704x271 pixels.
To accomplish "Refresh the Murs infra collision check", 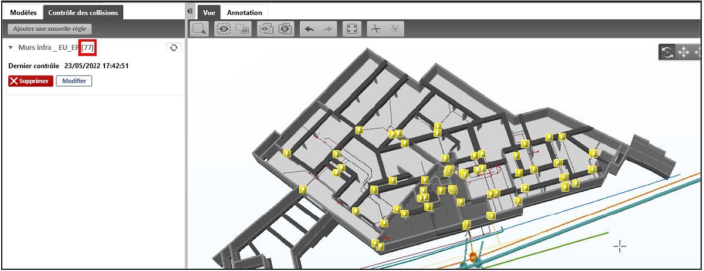I will tap(174, 48).
